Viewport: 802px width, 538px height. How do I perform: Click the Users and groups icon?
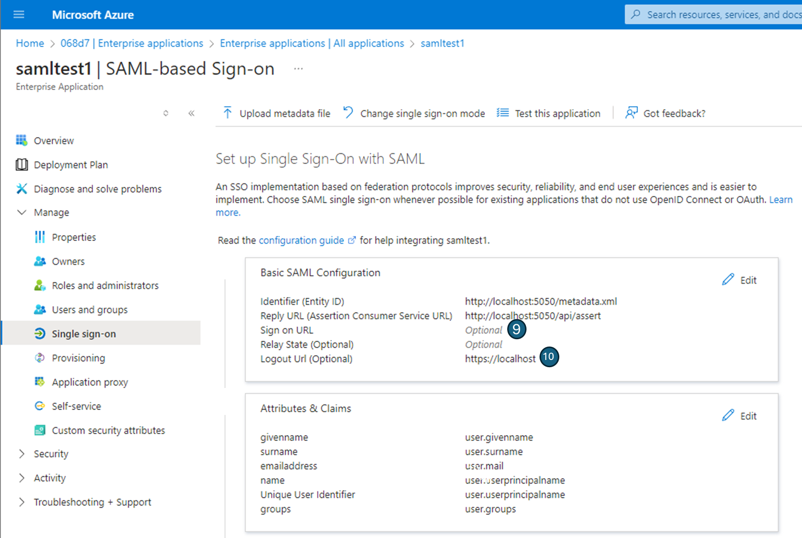40,309
